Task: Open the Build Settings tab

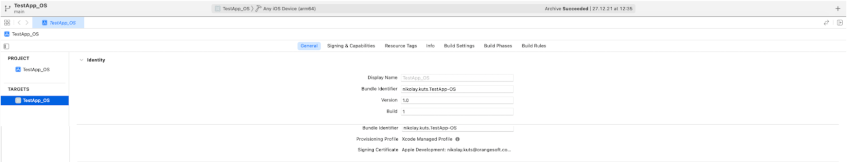Action: coord(459,46)
